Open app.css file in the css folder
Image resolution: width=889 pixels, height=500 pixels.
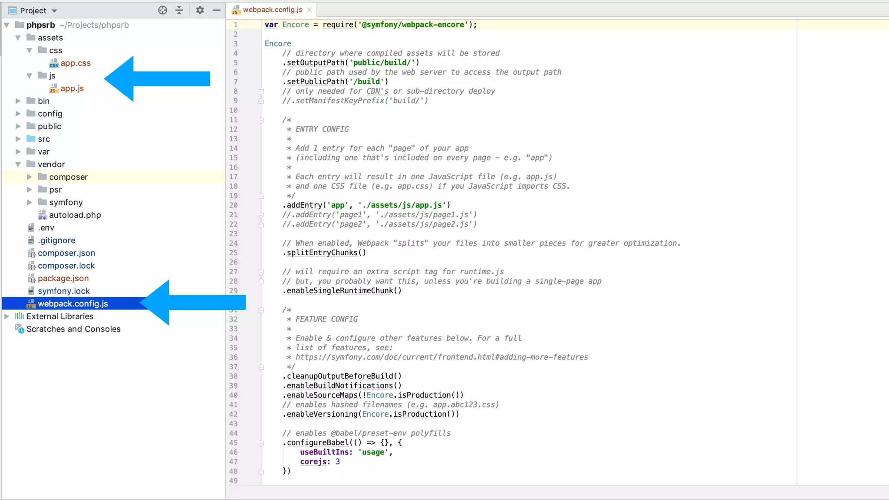(76, 63)
